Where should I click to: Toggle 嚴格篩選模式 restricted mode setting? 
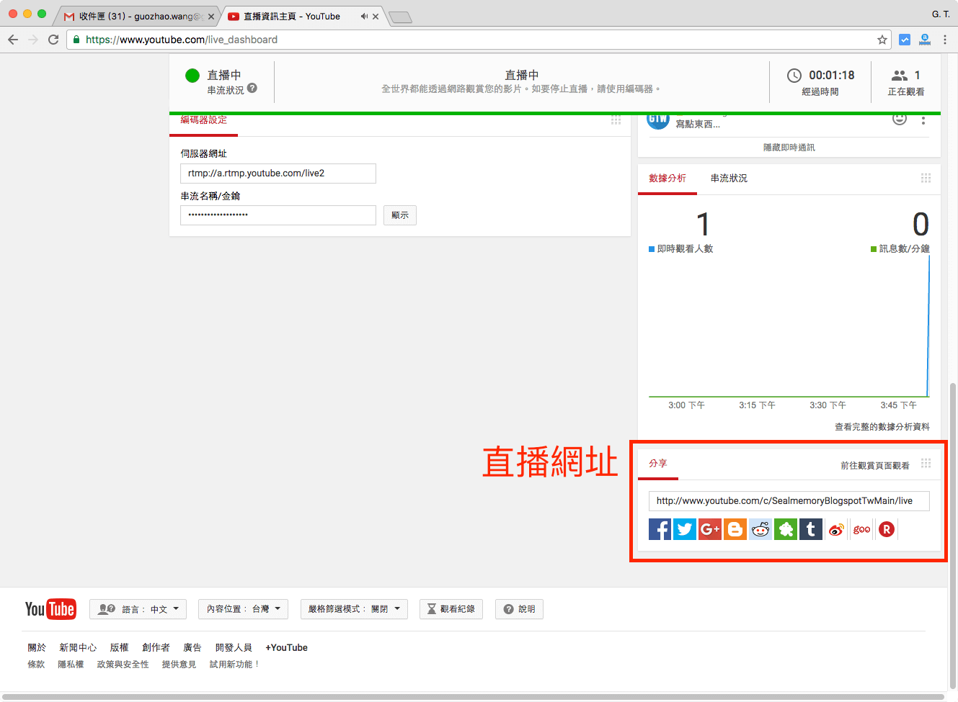point(354,608)
